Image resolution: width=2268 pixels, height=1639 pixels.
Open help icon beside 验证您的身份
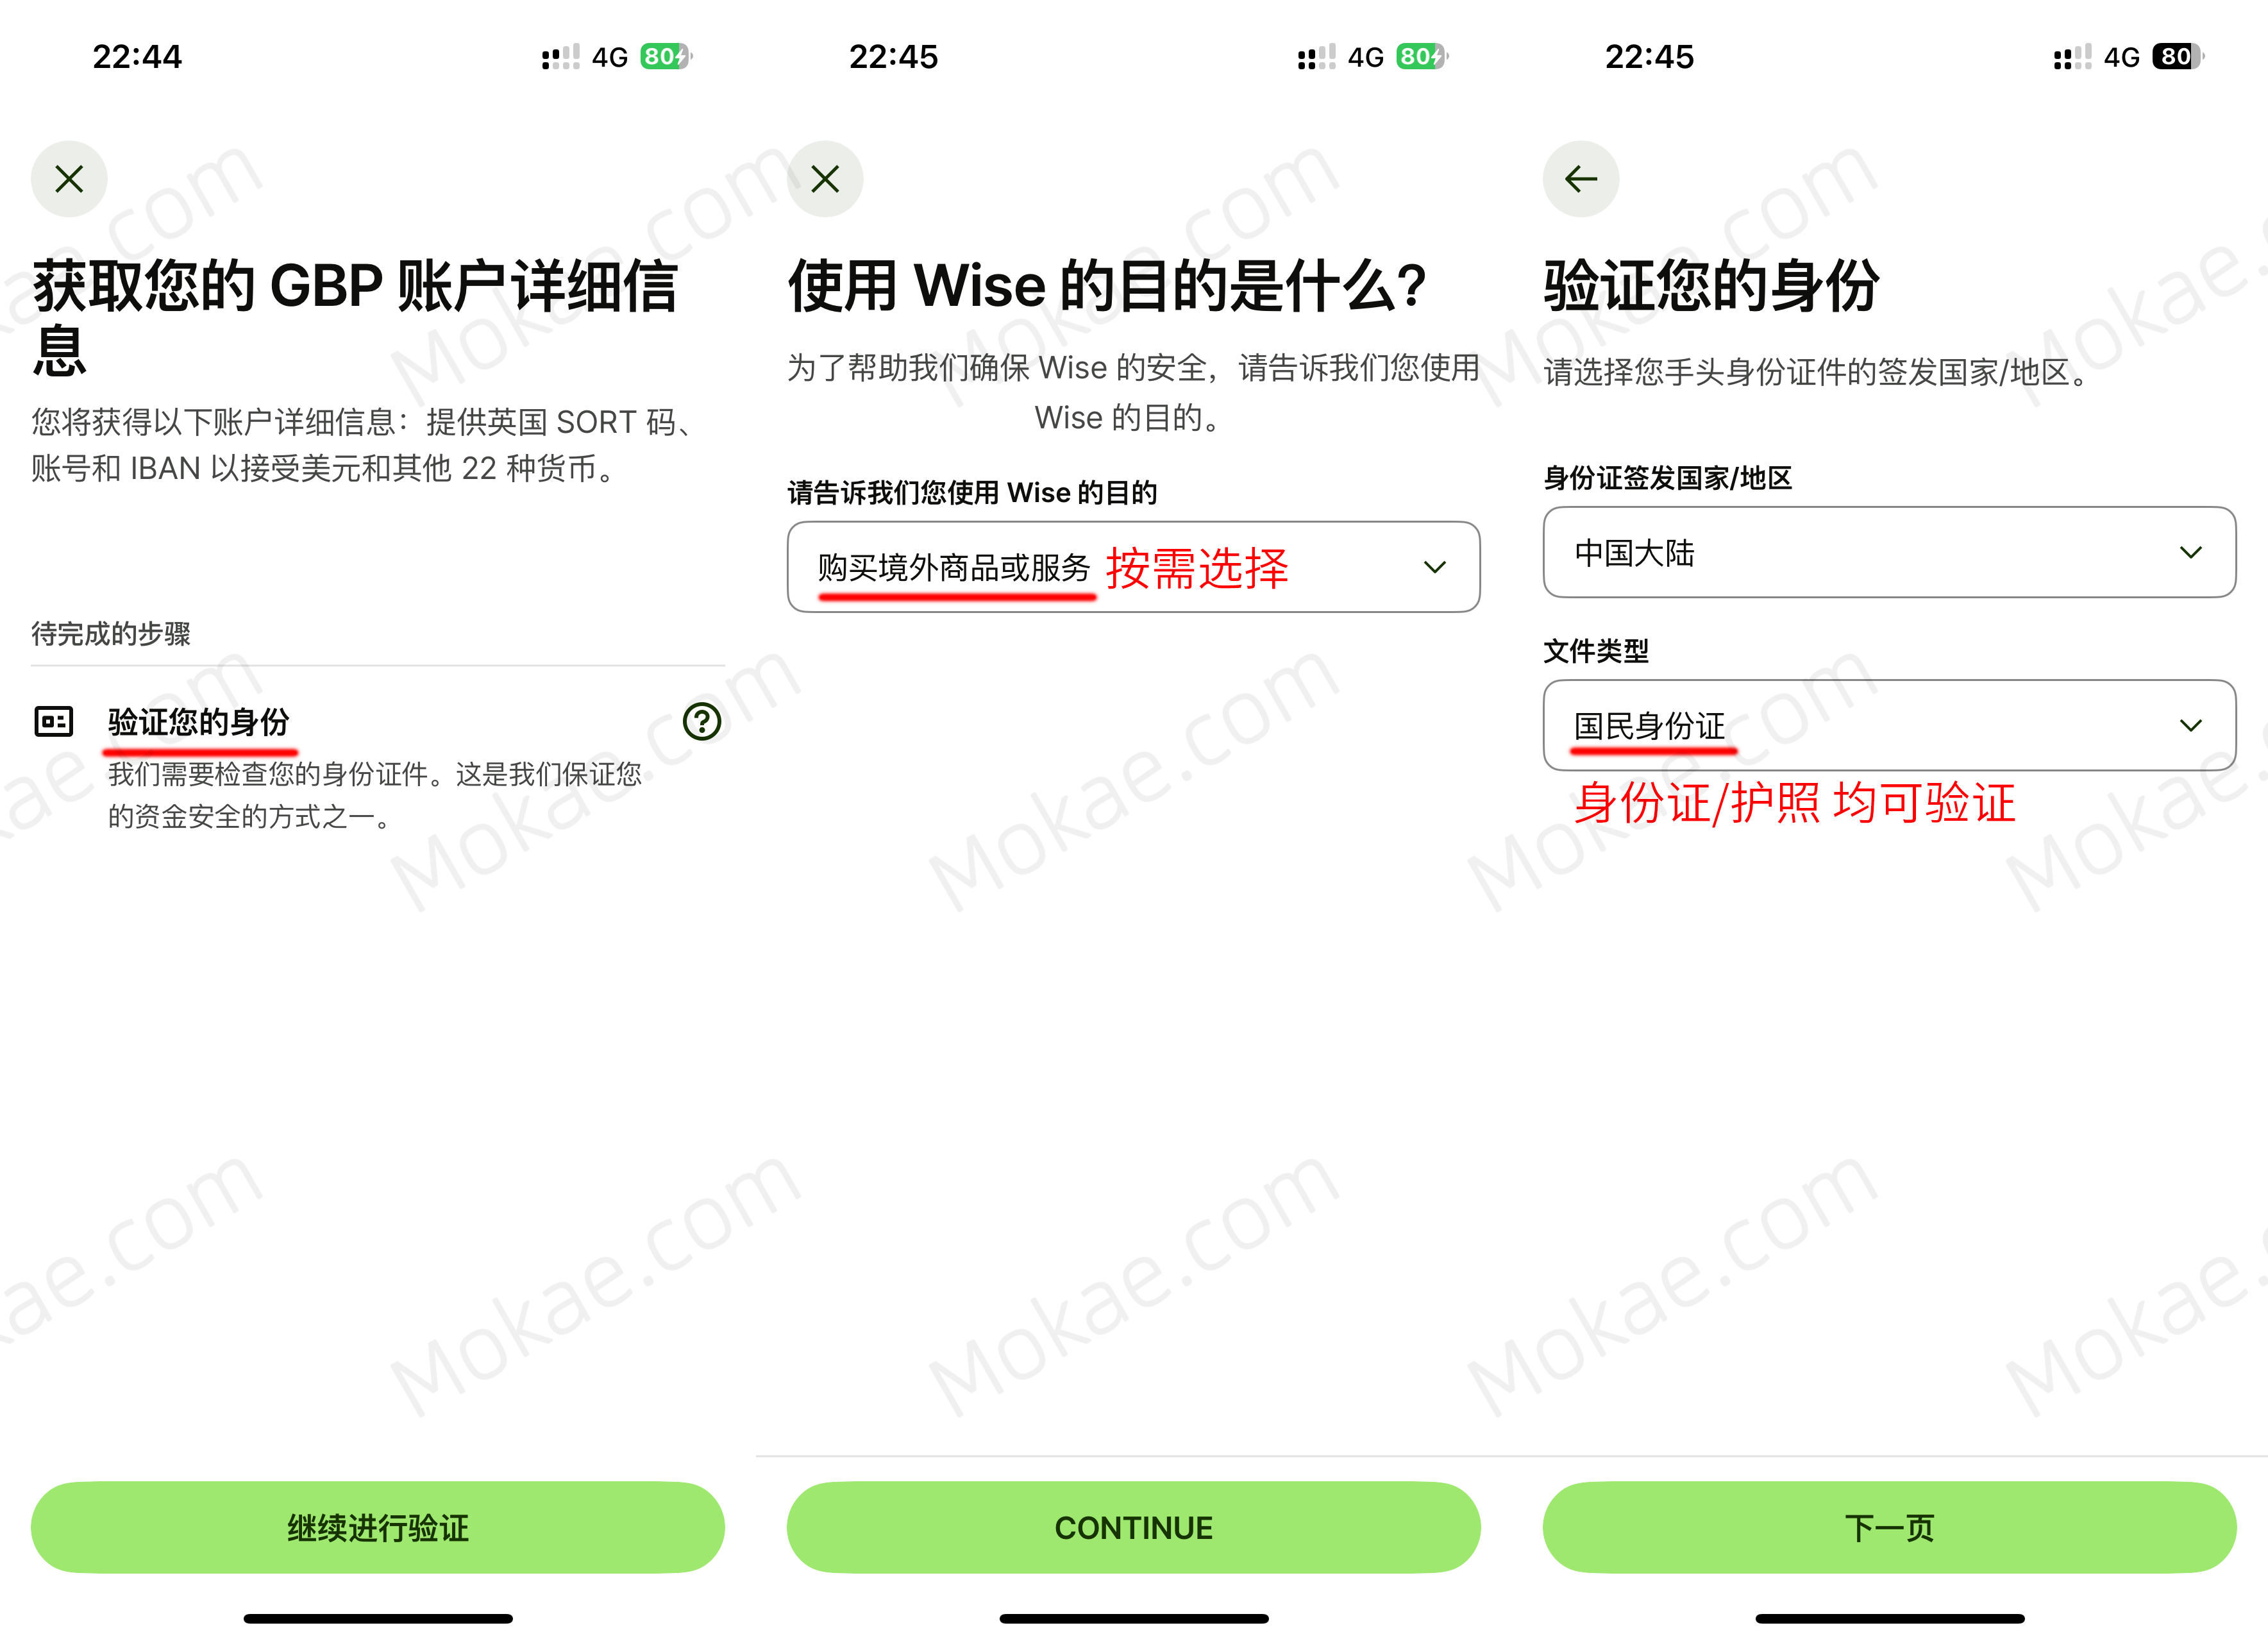click(702, 721)
